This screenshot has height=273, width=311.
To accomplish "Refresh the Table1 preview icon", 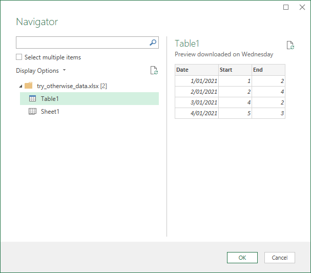I will [291, 45].
